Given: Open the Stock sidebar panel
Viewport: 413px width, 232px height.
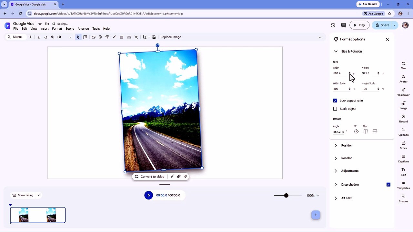Looking at the screenshot, I should (x=403, y=145).
